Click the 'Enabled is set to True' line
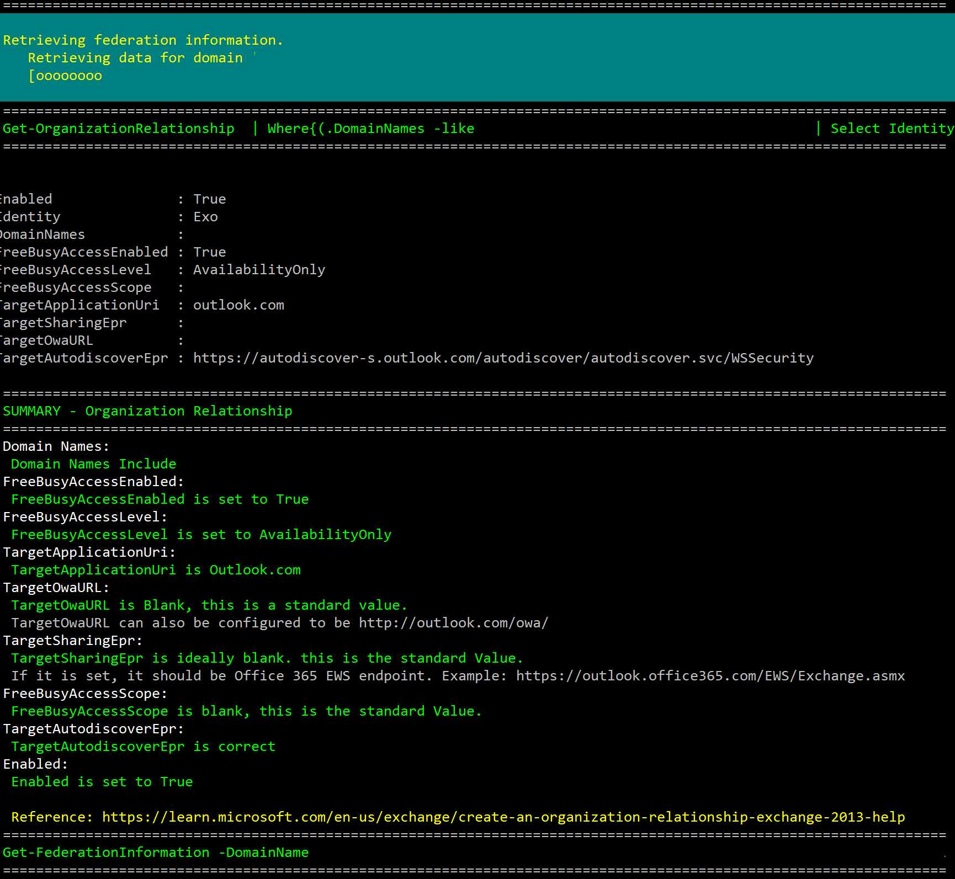Image resolution: width=955 pixels, height=879 pixels. tap(102, 782)
